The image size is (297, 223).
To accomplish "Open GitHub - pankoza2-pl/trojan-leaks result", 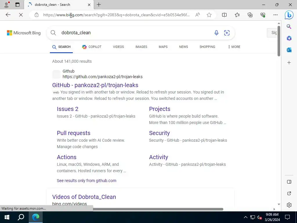I will [x=95, y=85].
